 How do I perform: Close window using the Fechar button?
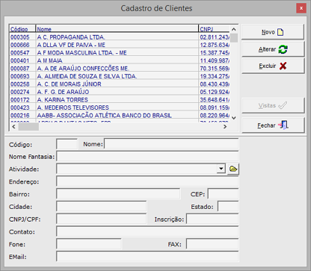point(273,125)
